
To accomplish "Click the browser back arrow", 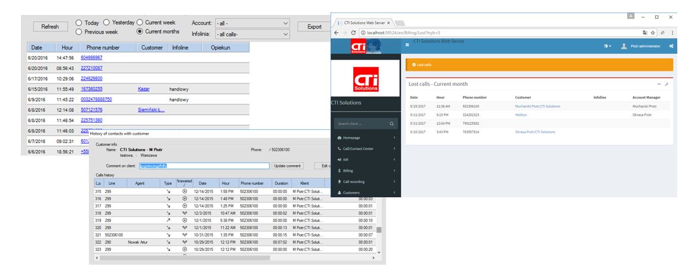I will point(337,33).
